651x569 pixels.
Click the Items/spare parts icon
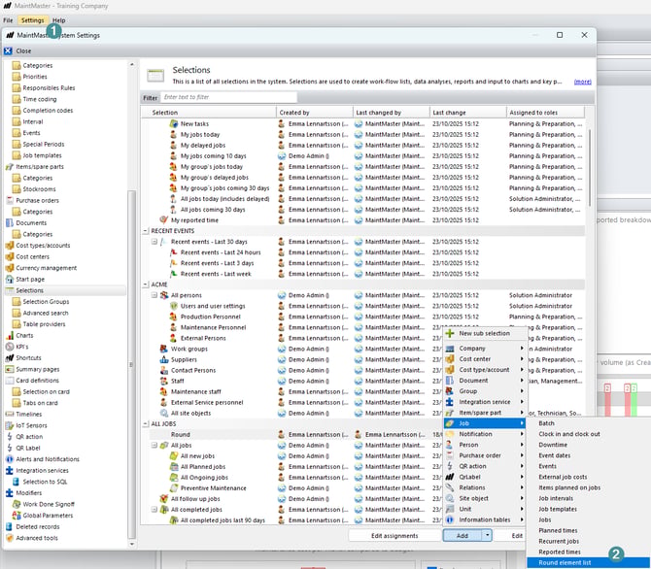coord(10,166)
